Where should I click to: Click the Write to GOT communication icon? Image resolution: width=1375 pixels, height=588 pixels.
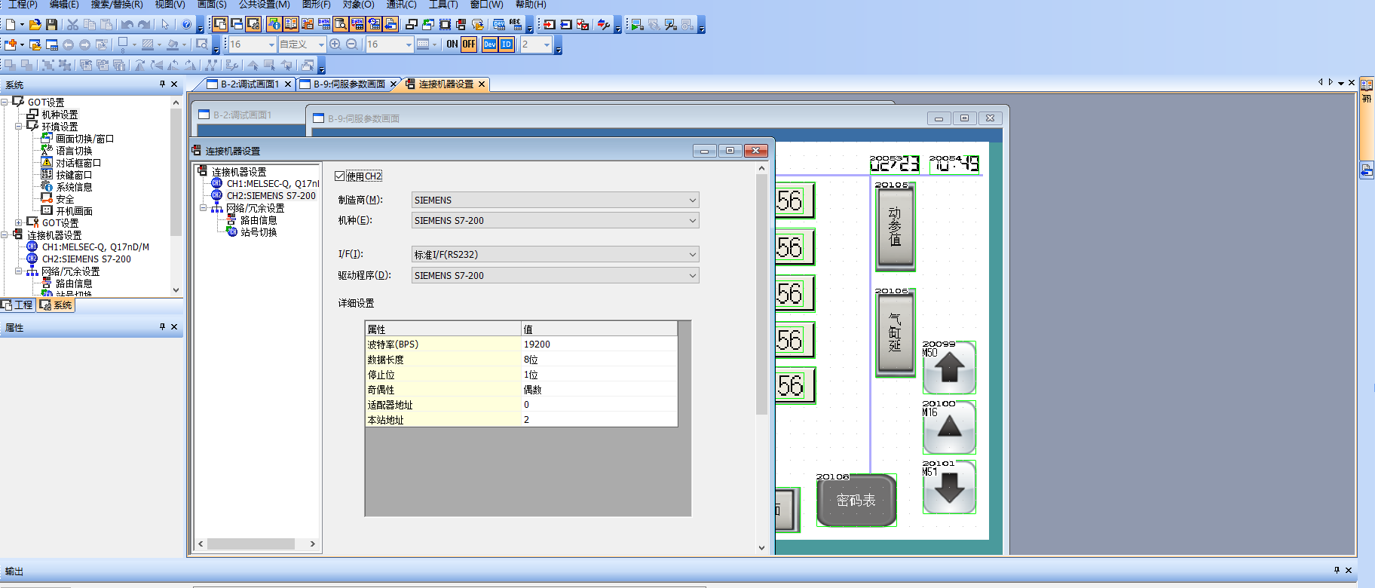(x=549, y=24)
